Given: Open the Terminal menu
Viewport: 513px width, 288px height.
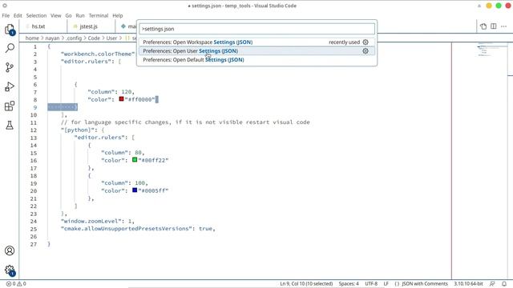Looking at the screenshot, I should (99, 15).
